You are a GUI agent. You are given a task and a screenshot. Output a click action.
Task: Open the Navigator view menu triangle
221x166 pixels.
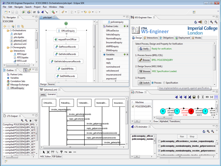point(36,21)
